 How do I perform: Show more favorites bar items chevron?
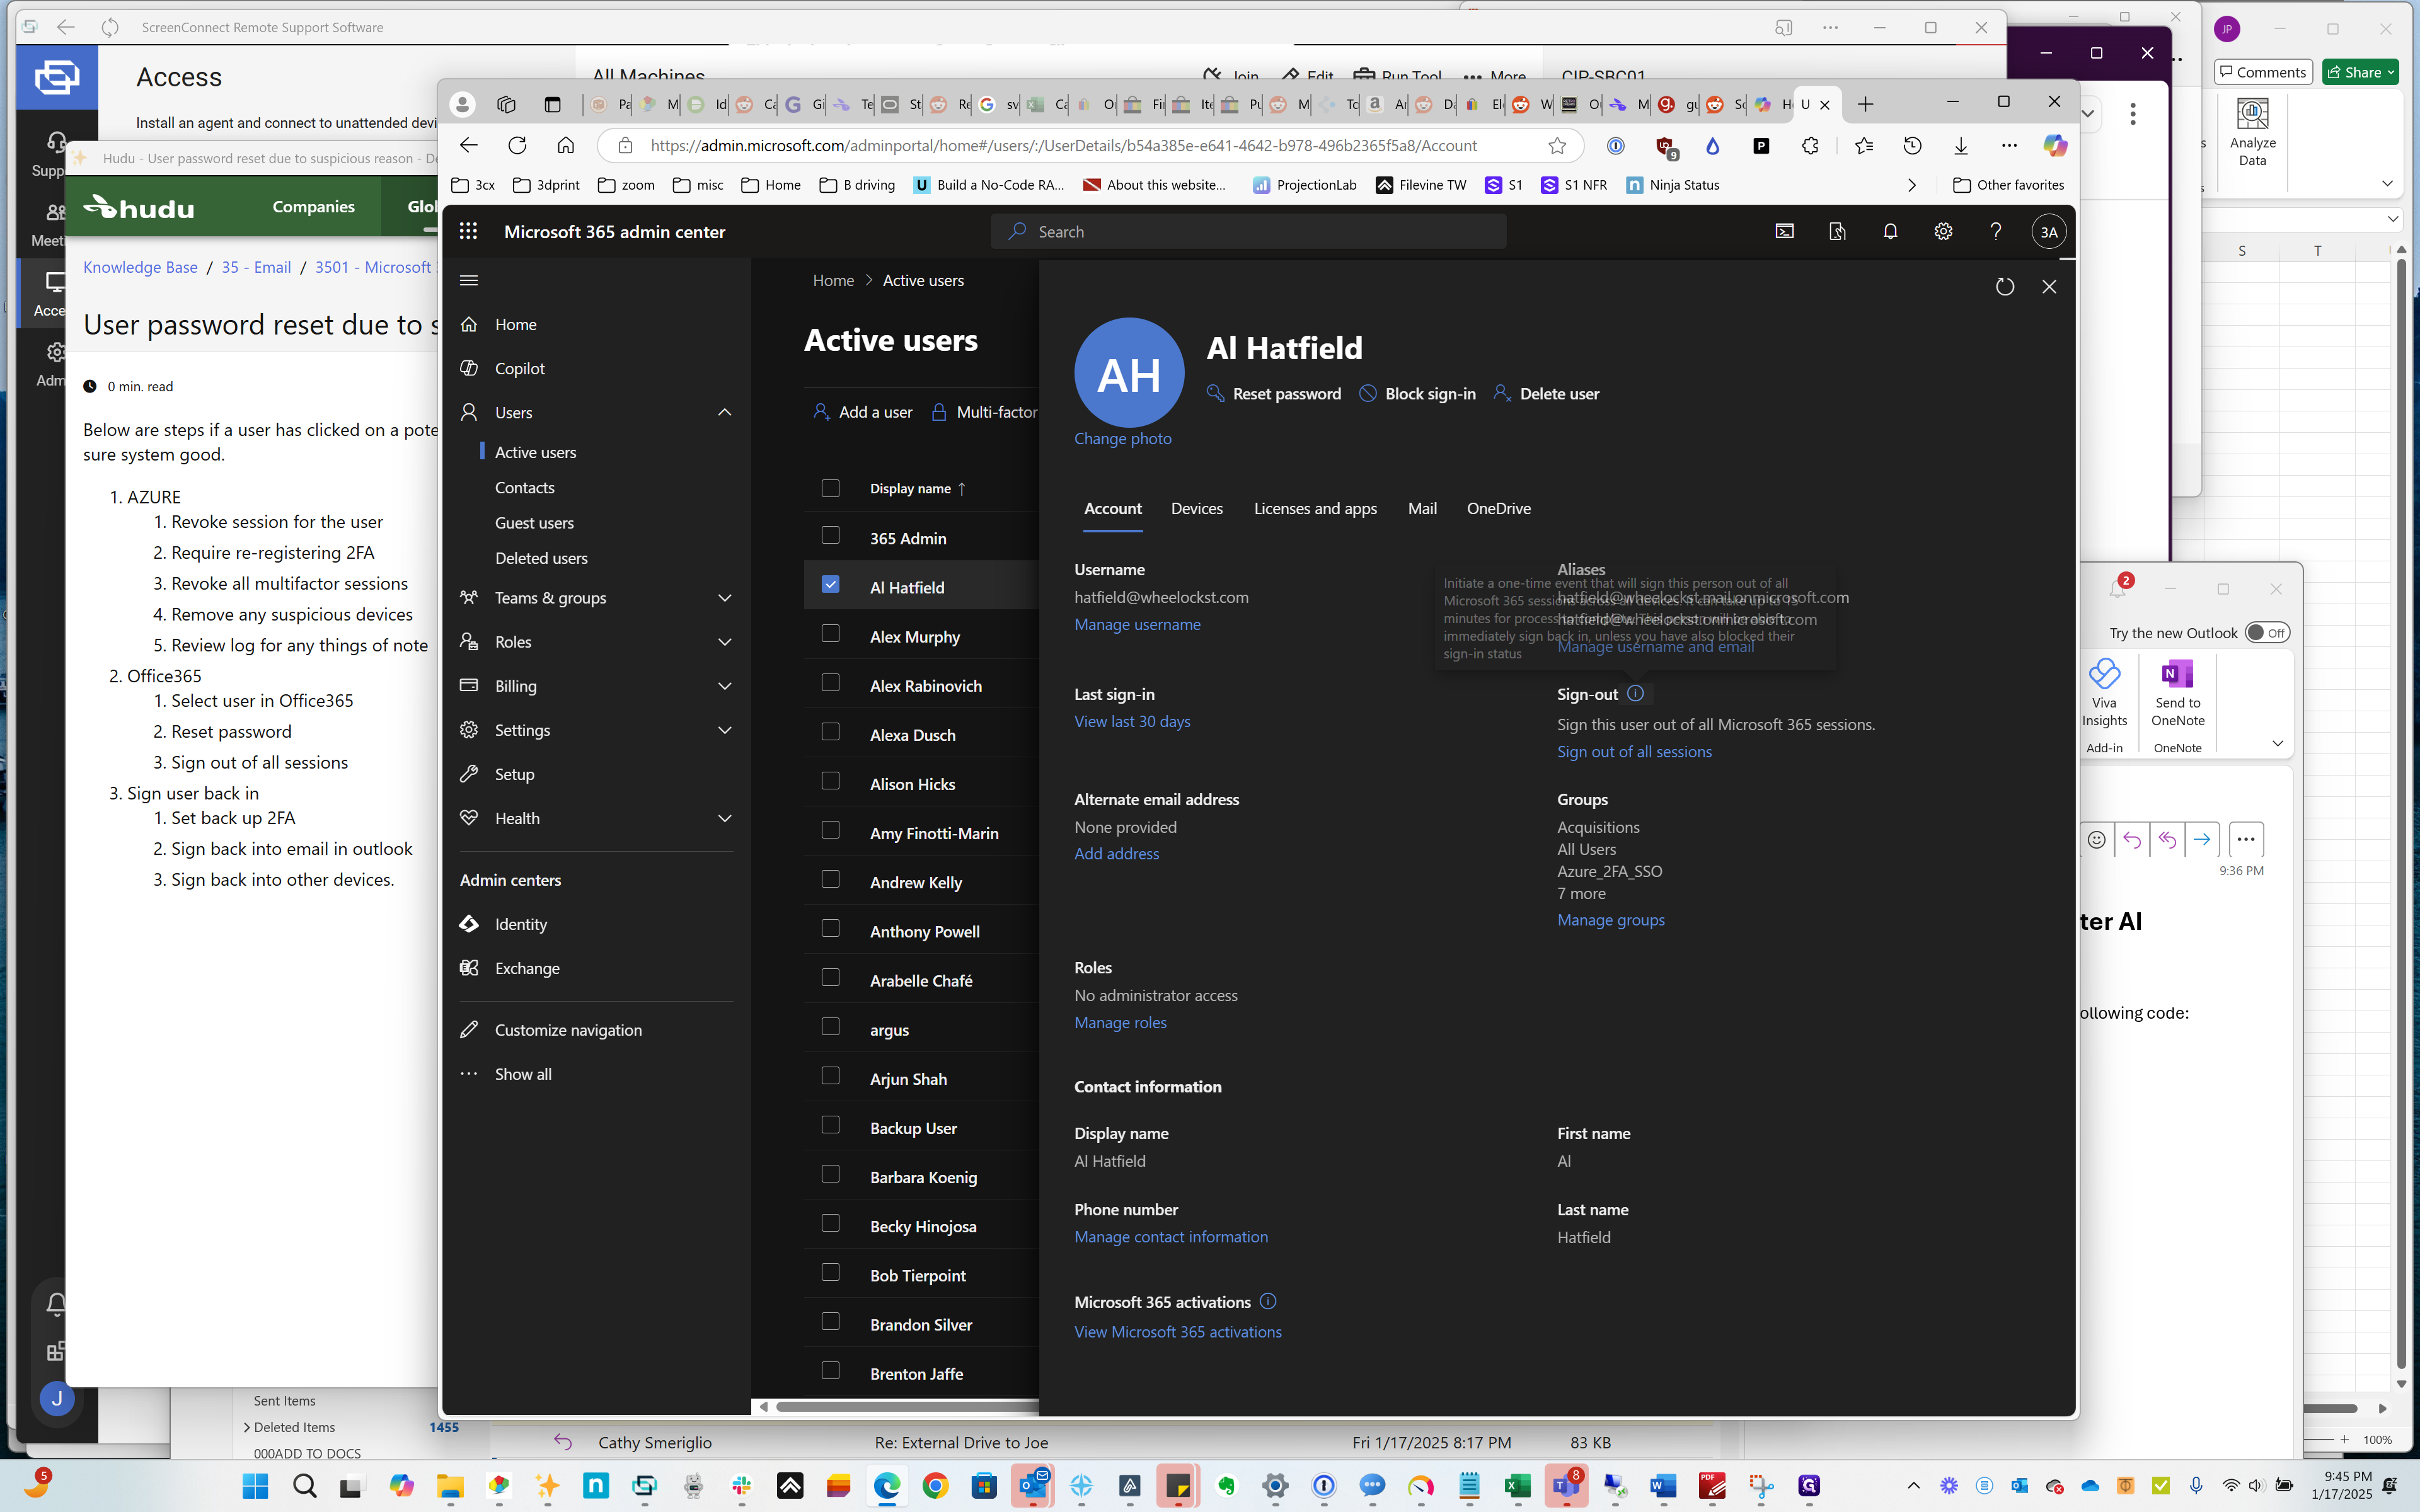tap(1912, 185)
